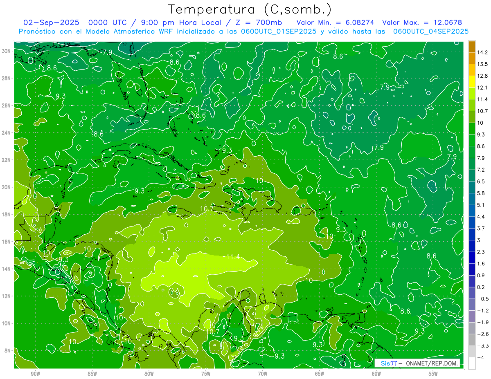Click the '70W' longitude axis label
Screen dimensions: 491x379
point(263,374)
